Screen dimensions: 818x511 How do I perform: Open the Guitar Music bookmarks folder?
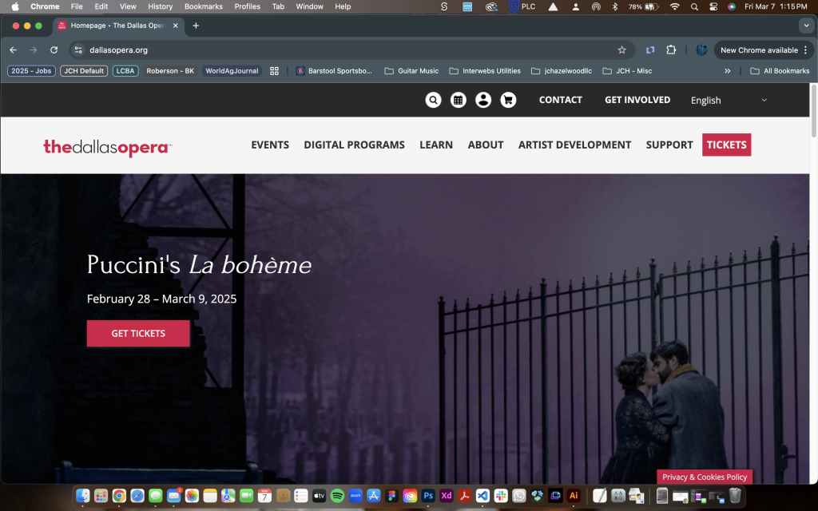[x=411, y=71]
